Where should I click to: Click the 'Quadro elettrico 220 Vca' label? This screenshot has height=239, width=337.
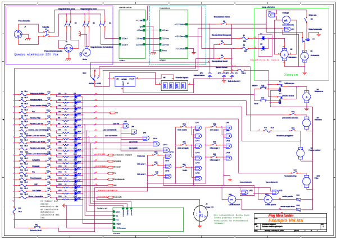[36, 54]
